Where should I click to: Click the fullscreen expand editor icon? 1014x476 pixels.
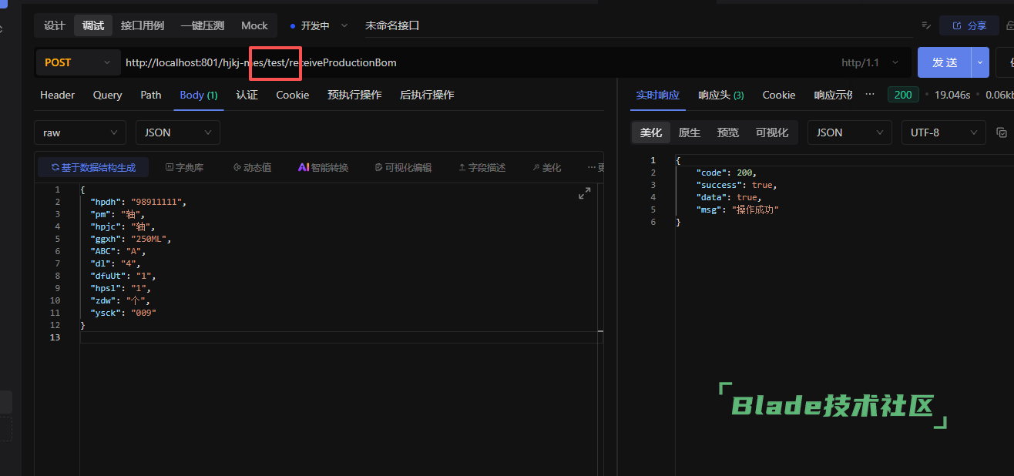pos(584,194)
